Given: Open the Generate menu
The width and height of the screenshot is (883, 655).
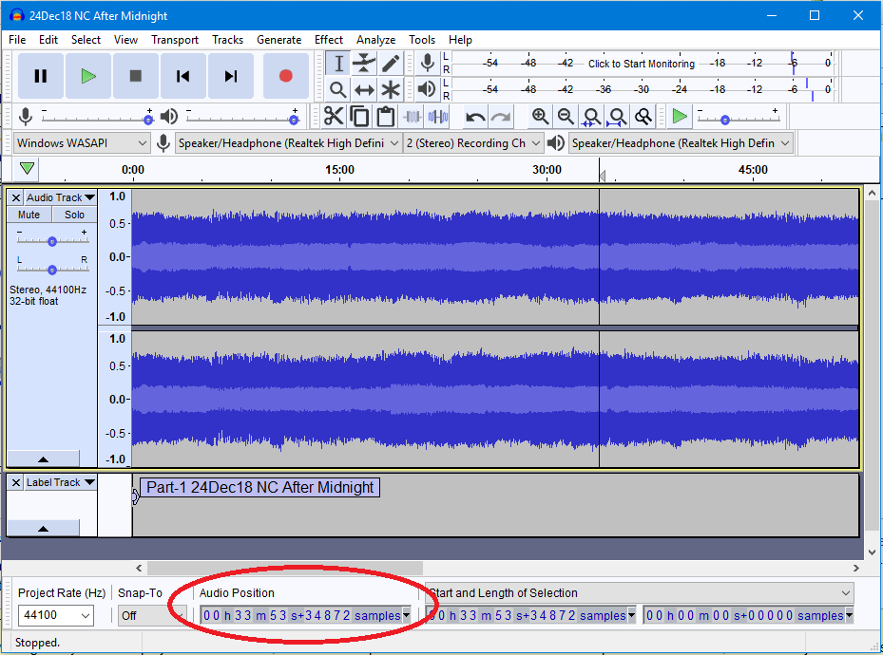Looking at the screenshot, I should tap(278, 40).
